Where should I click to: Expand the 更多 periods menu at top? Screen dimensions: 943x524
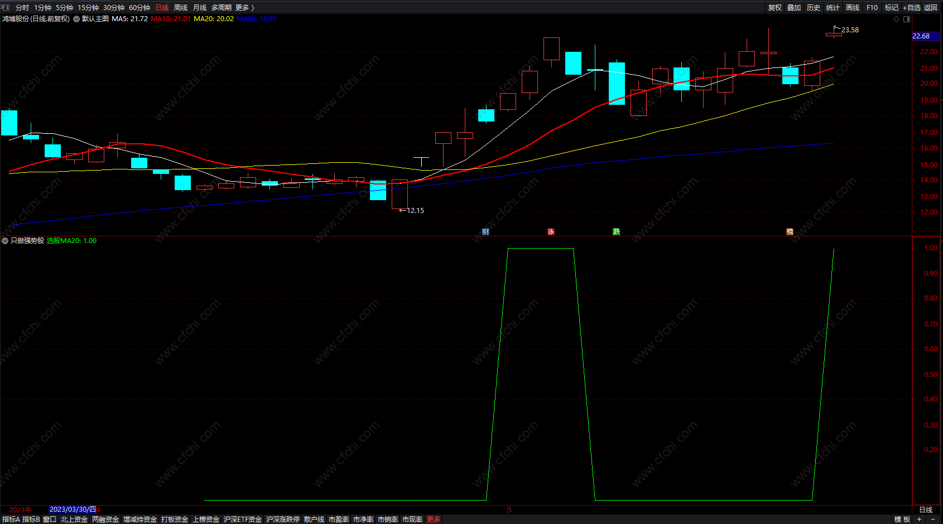pyautogui.click(x=244, y=8)
